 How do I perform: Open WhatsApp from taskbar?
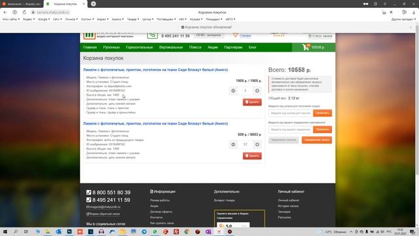(155, 231)
